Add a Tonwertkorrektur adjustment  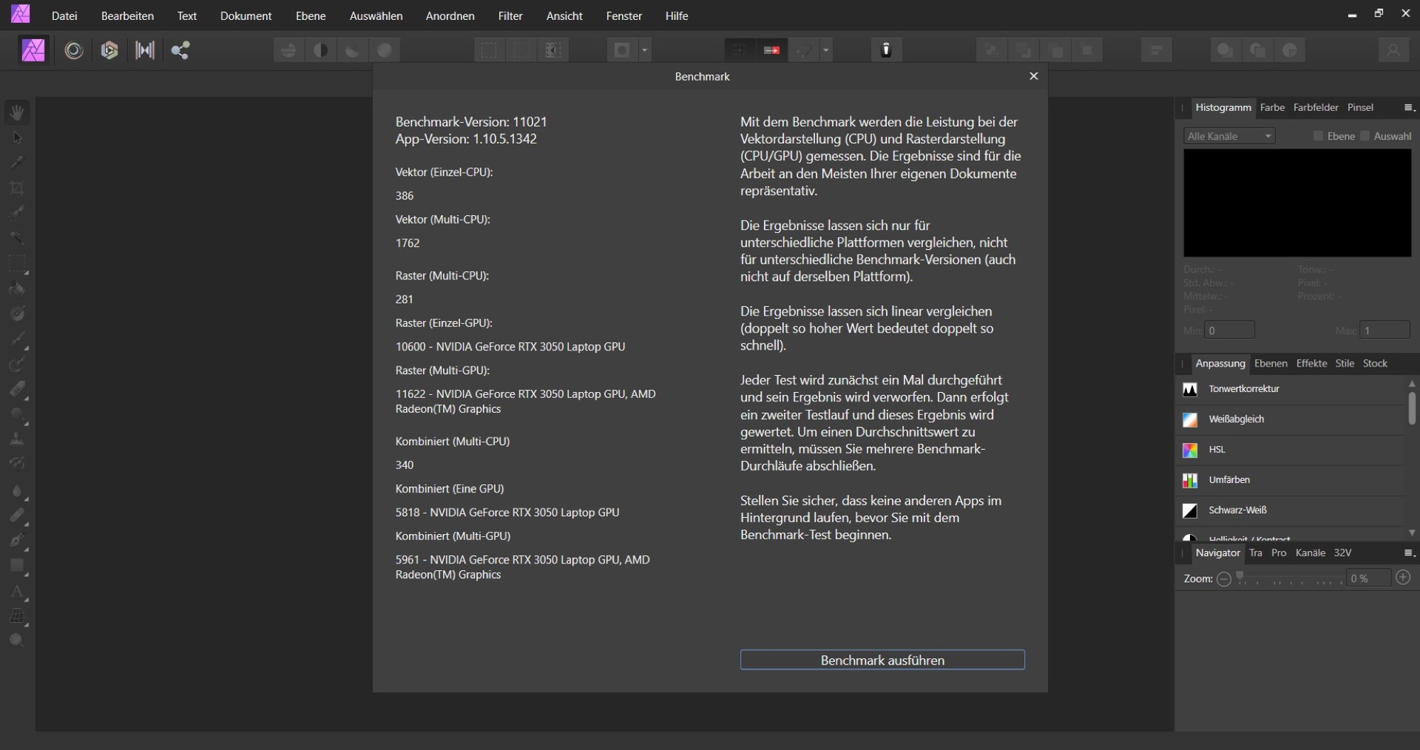coord(1290,389)
